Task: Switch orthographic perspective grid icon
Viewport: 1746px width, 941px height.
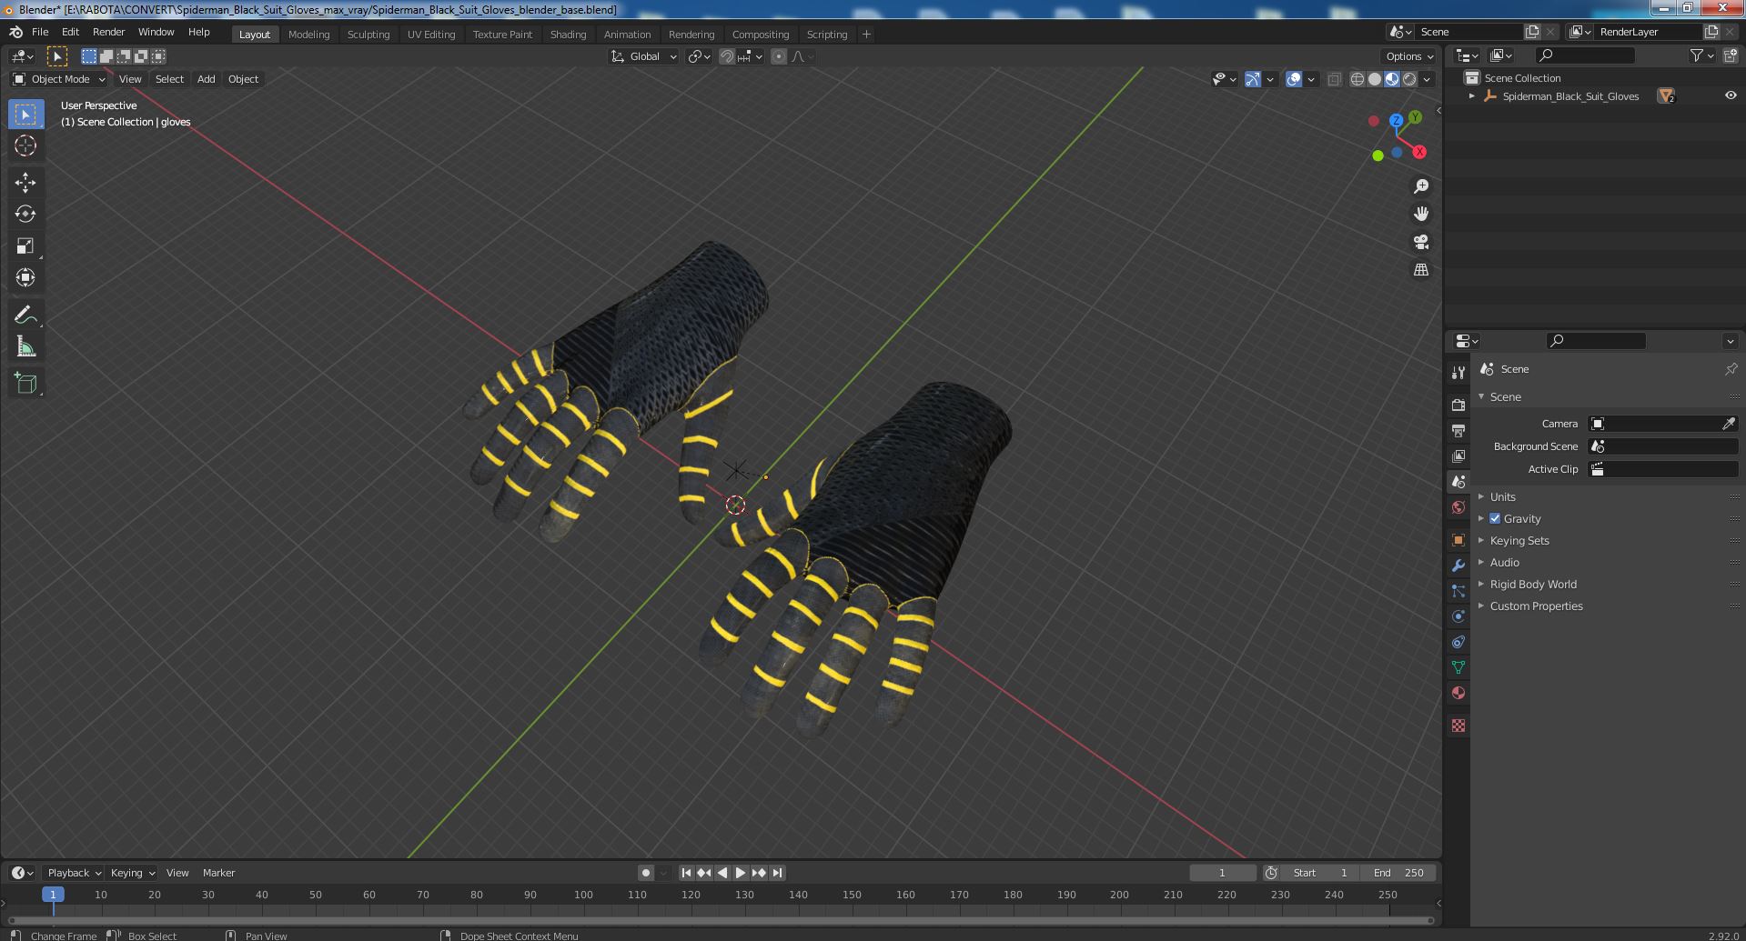Action: click(x=1420, y=270)
